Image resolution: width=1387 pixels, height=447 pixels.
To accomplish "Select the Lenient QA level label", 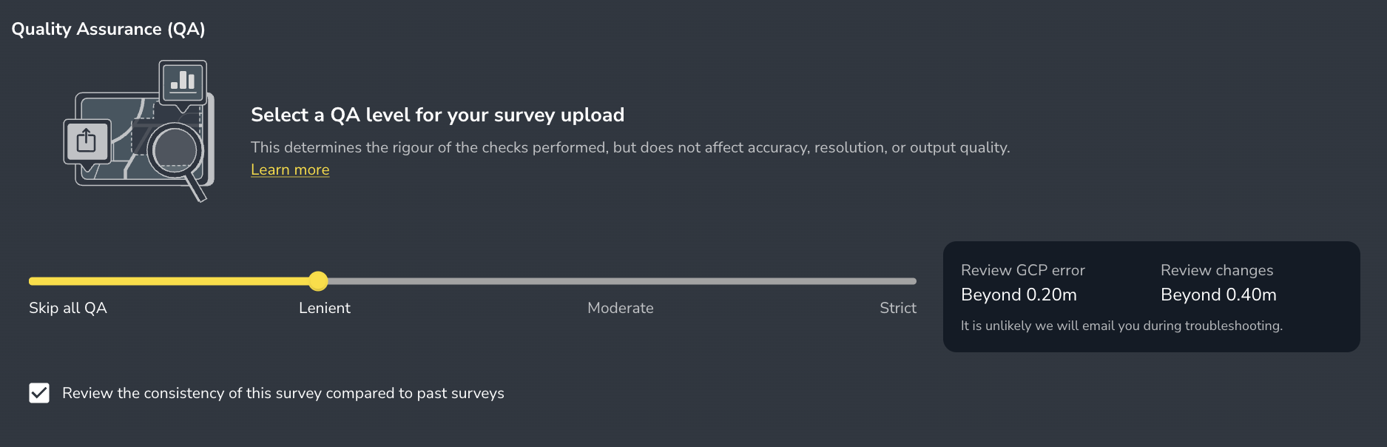I will tap(325, 308).
